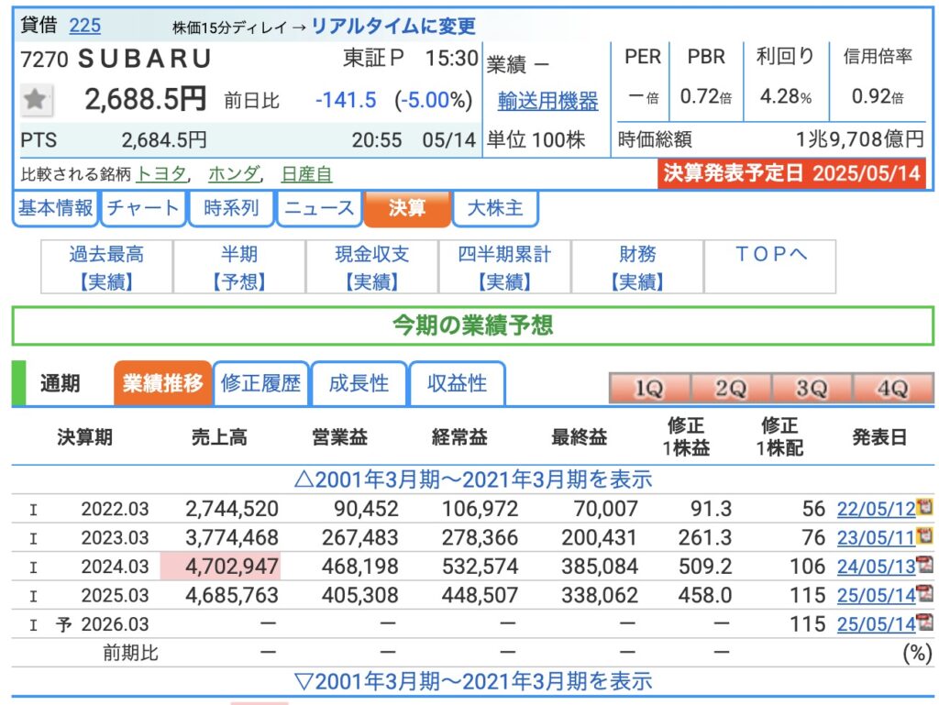This screenshot has width=939, height=705.
Task: Open the 大株主 tab
Action: pyautogui.click(x=495, y=208)
